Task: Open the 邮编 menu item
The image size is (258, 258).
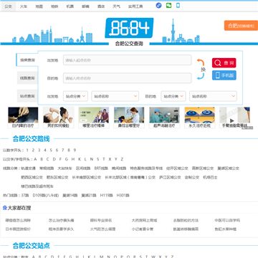Action: pyautogui.click(x=85, y=6)
